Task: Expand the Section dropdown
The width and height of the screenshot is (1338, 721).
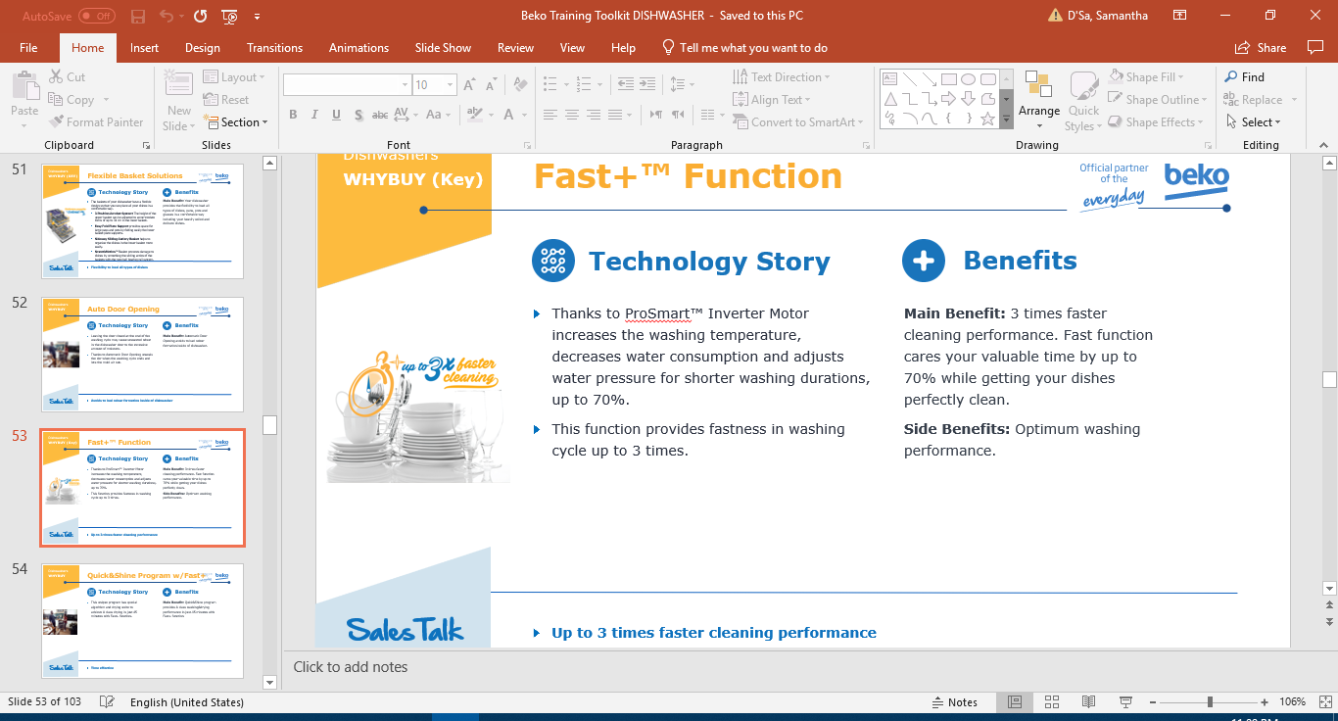Action: tap(240, 122)
